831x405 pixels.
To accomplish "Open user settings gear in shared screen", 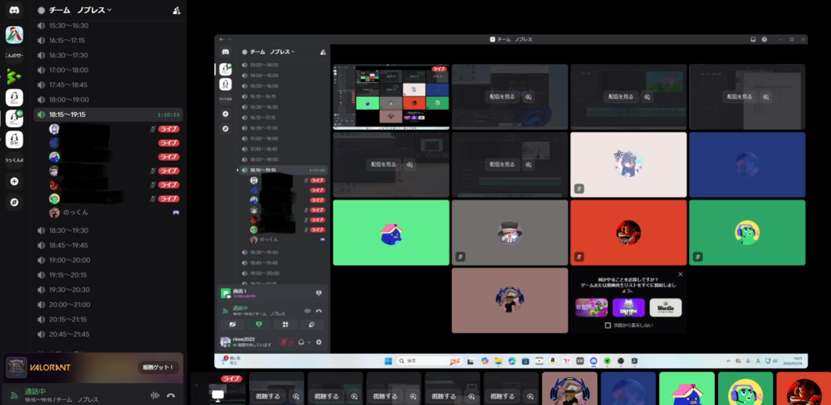I will tap(319, 342).
